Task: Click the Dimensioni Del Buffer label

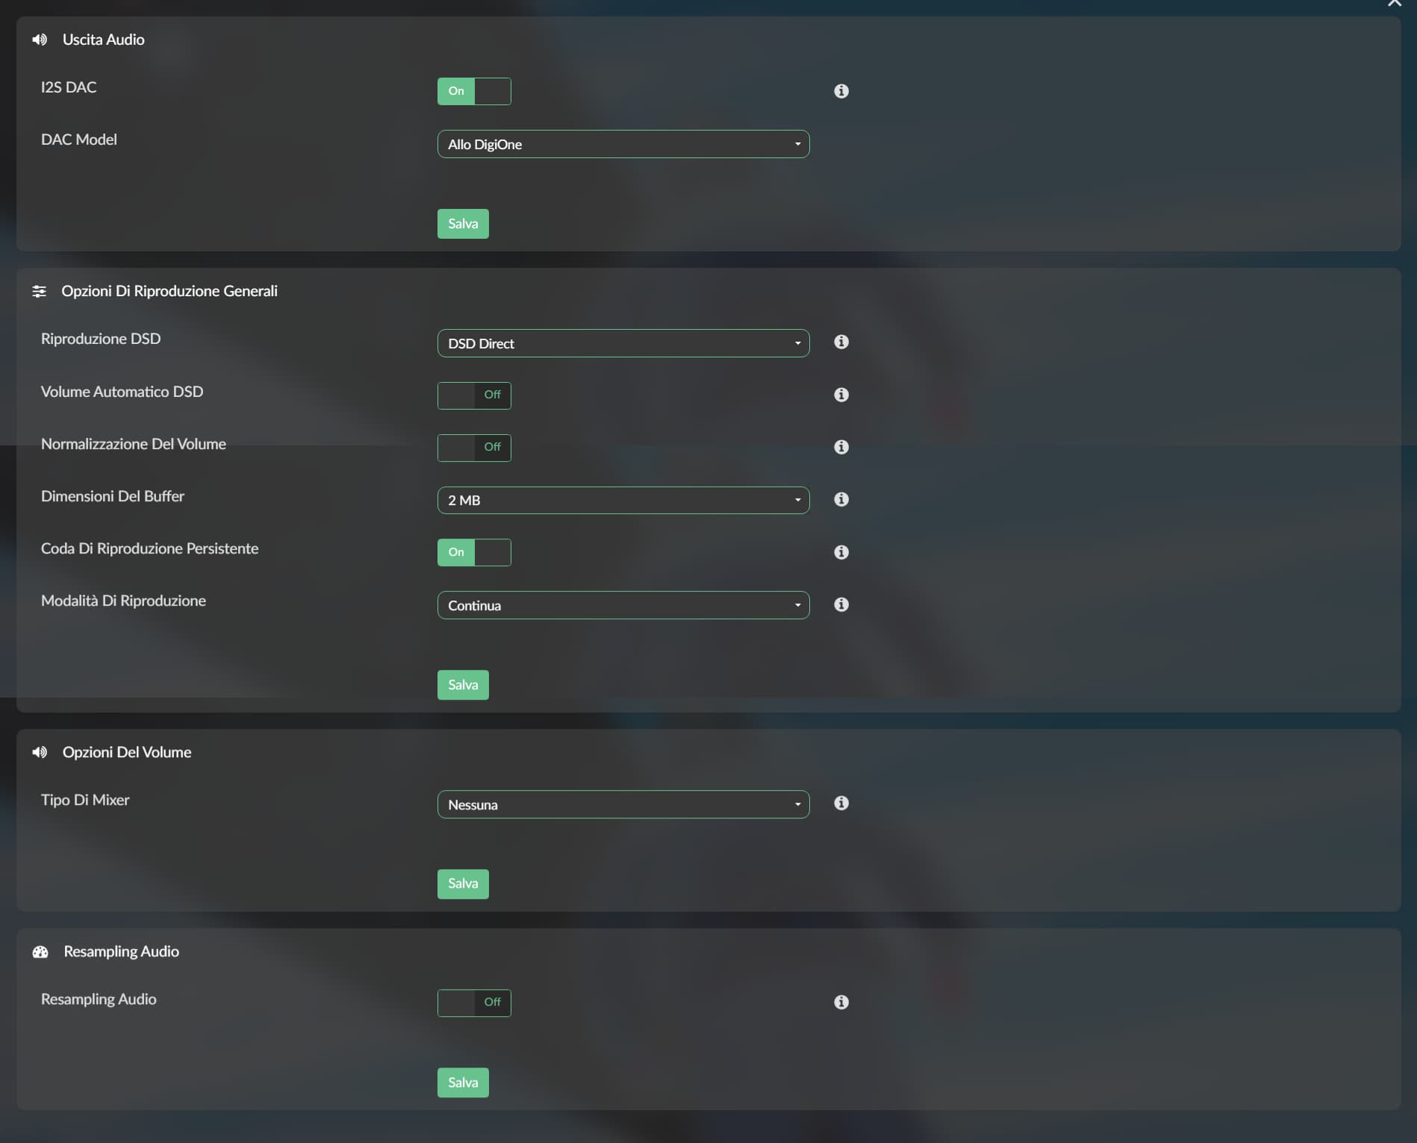Action: pos(113,496)
